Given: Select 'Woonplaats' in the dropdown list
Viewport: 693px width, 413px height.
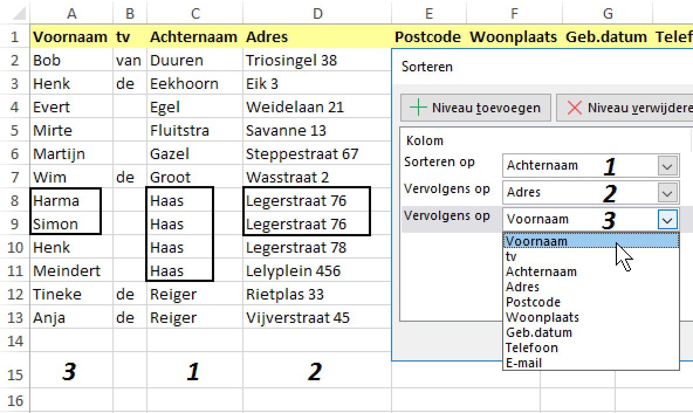Looking at the screenshot, I should pos(542,317).
